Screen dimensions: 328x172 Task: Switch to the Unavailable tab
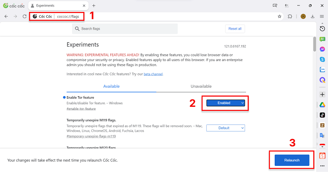pos(201,86)
